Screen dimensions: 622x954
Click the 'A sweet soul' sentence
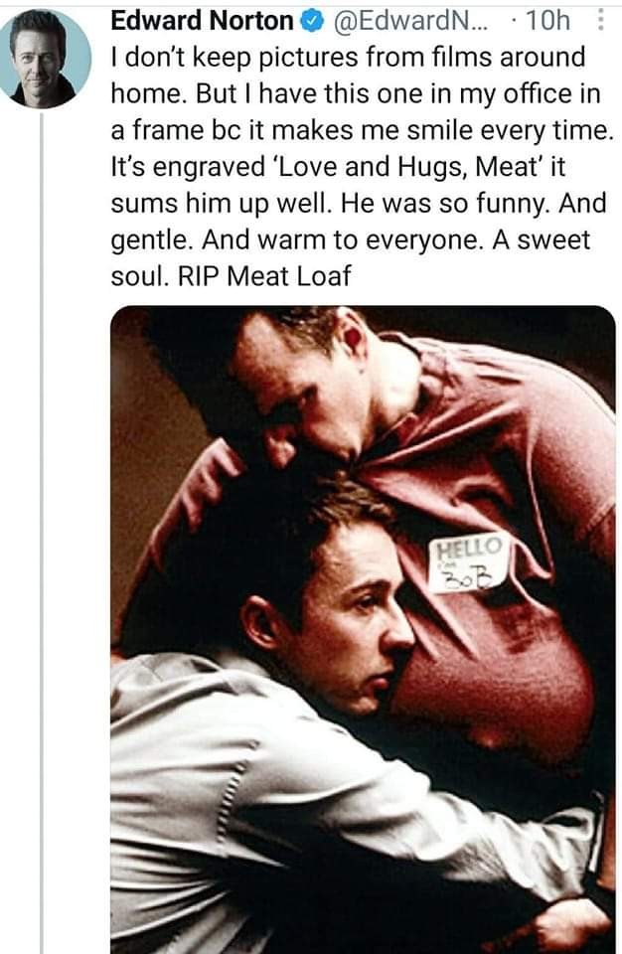351,258
